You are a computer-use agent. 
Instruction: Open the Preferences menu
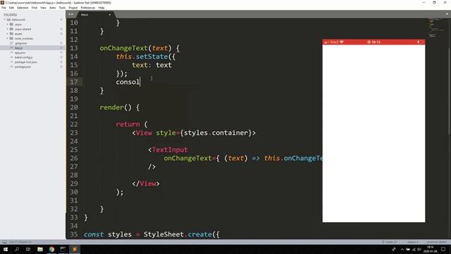point(87,8)
